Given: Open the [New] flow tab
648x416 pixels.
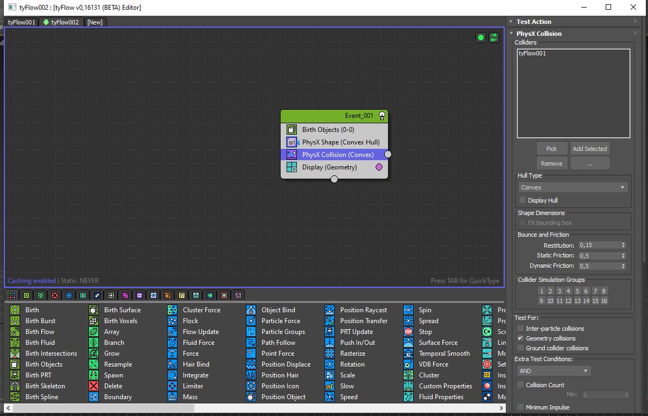Looking at the screenshot, I should click(94, 22).
